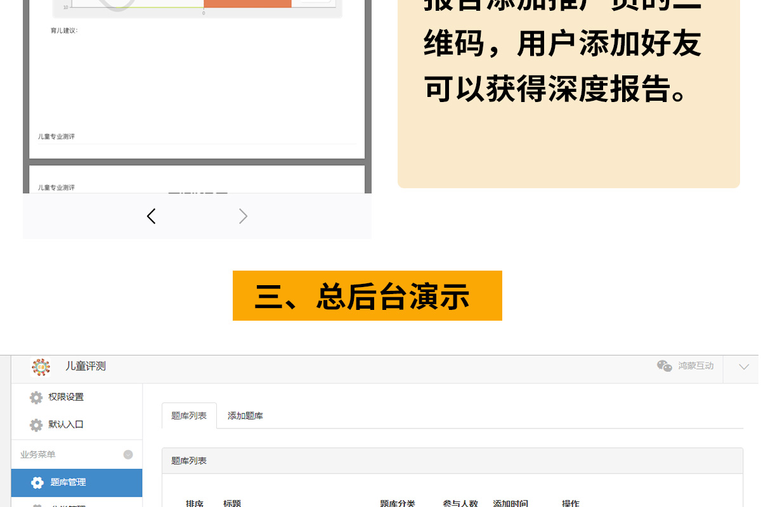Image resolution: width=761 pixels, height=507 pixels.
Task: Click the 题库列表 panel header
Action: click(x=452, y=461)
